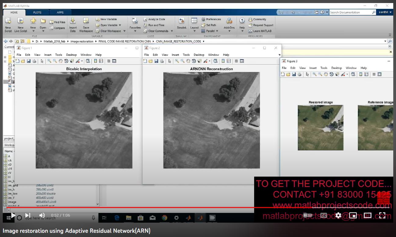Switch to the PLOTS ribbon tab
This screenshot has height=237, width=396.
(37, 13)
